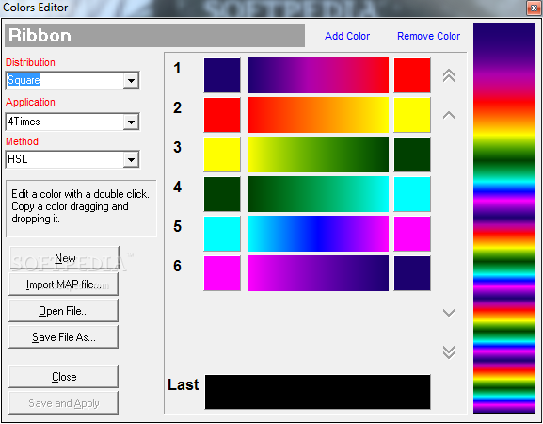Click row 4 green-to-cyan gradient bar
Screen dimensions: 543x424
pos(318,194)
